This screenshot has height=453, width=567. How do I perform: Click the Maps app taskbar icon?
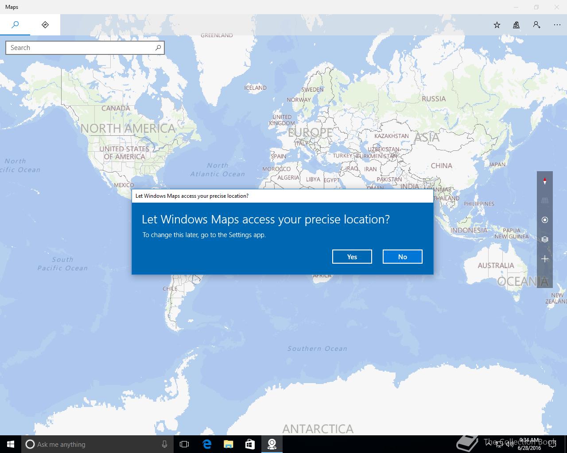[272, 444]
